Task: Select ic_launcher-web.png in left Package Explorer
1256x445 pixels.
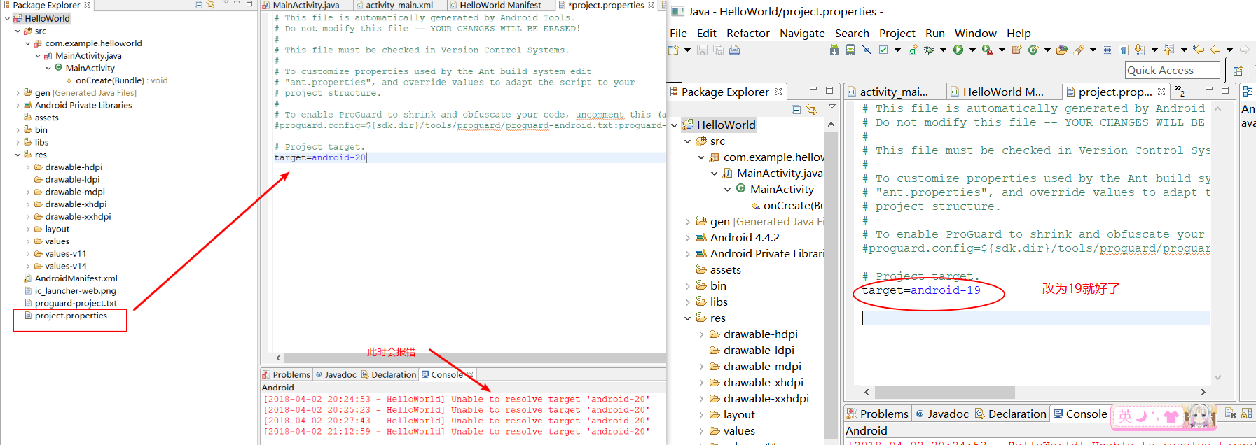Action: coord(75,291)
